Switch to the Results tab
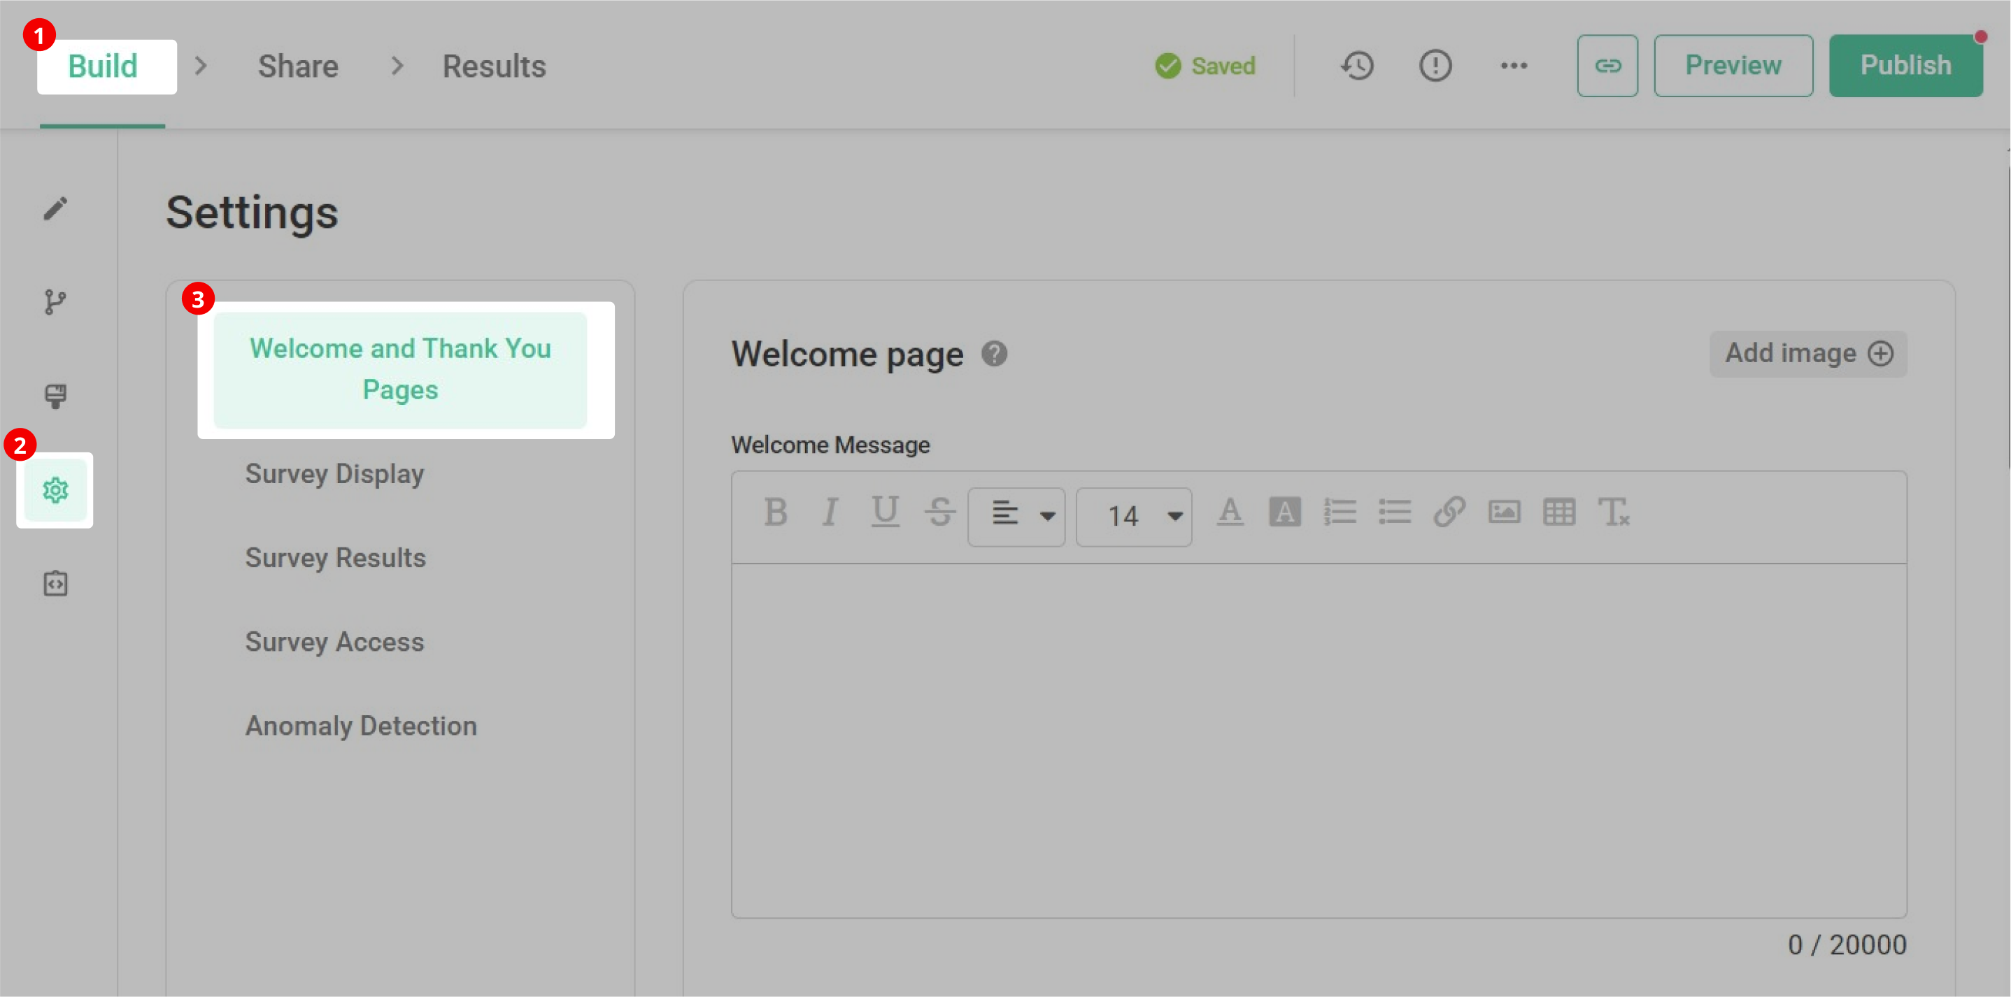Image resolution: width=2011 pixels, height=997 pixels. click(493, 66)
